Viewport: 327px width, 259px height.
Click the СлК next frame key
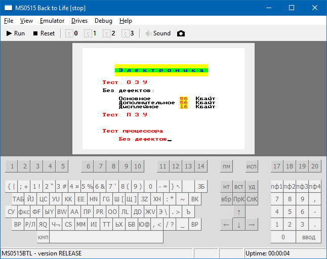[252, 199]
